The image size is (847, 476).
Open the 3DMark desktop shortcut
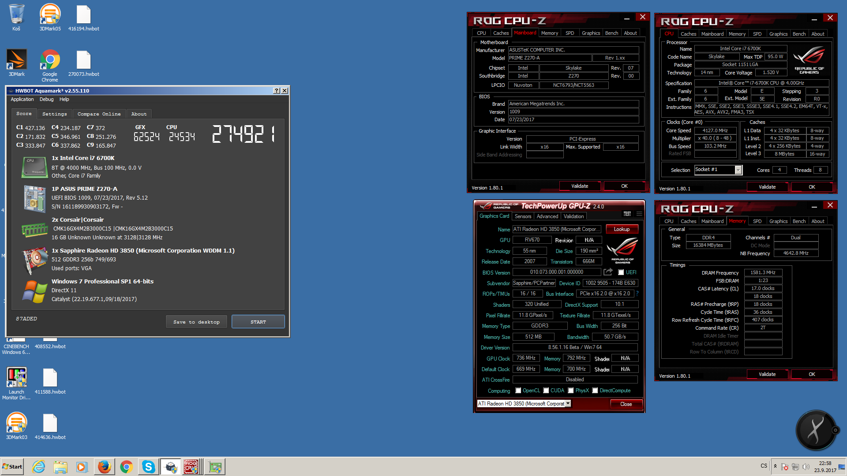(16, 63)
